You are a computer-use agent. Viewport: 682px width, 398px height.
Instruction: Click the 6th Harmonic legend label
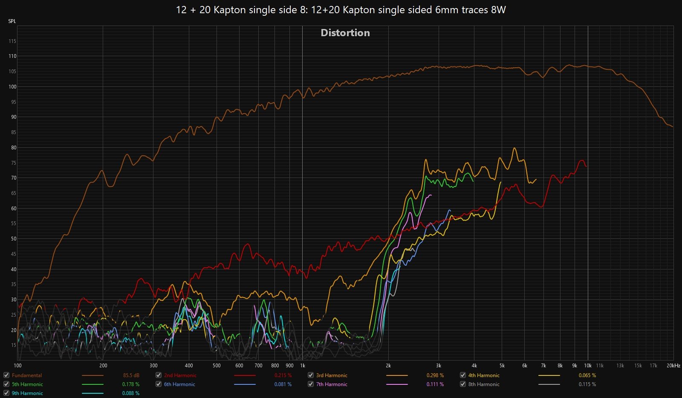coord(179,384)
